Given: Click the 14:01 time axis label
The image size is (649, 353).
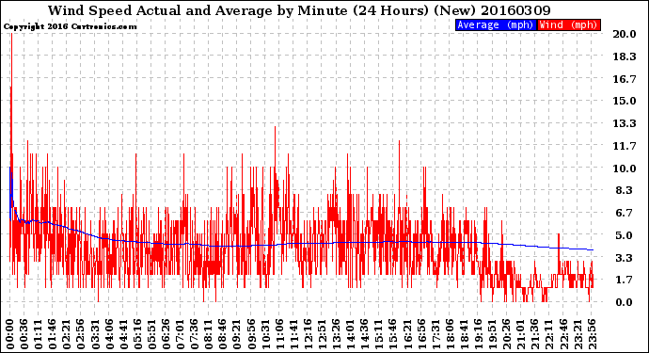Looking at the screenshot, I should [x=350, y=334].
